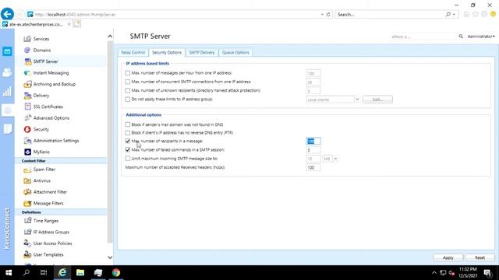Switch to the mail section in left rail
Viewport: 499px width, 280px height.
(x=7, y=51)
